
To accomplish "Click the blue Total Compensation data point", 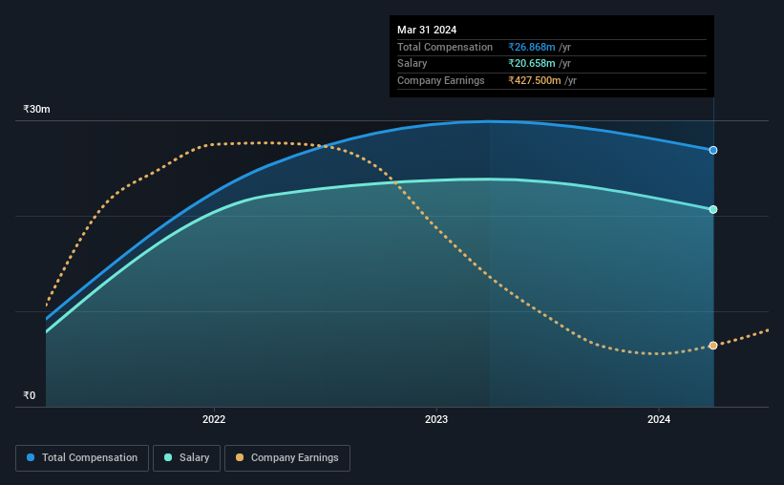I will [713, 150].
